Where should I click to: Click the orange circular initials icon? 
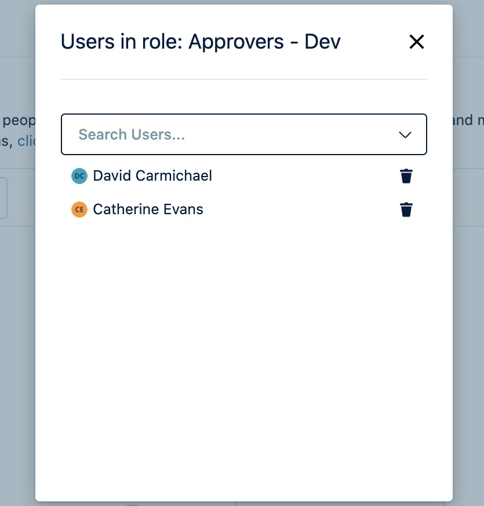click(79, 210)
